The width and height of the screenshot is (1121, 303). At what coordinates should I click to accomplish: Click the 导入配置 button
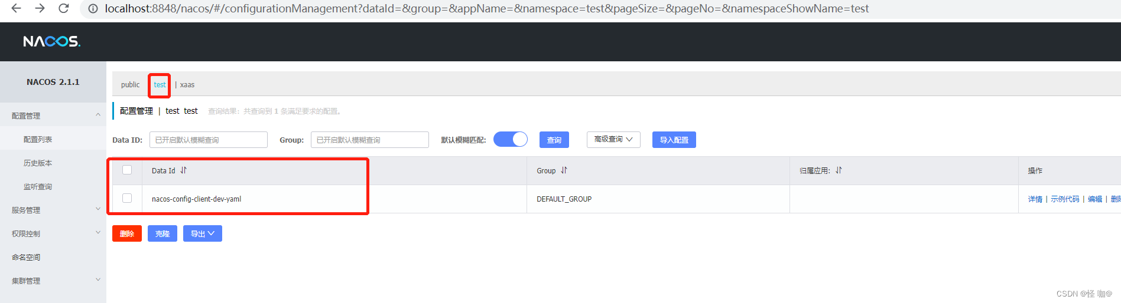coord(674,140)
